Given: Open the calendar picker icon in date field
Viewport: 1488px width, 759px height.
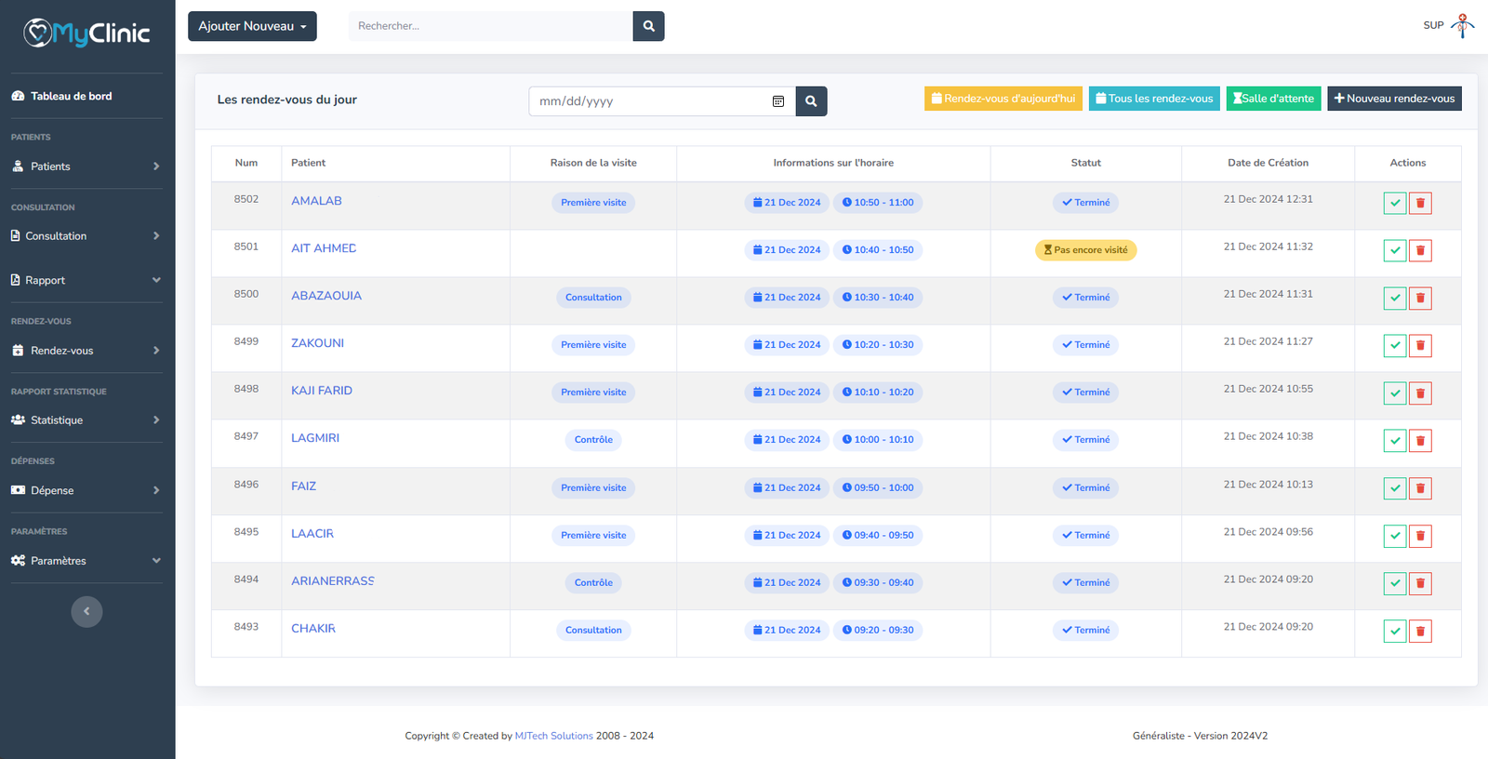Looking at the screenshot, I should coord(778,101).
